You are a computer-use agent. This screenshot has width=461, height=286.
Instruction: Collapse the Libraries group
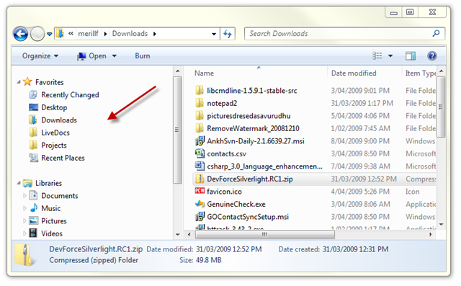click(19, 183)
